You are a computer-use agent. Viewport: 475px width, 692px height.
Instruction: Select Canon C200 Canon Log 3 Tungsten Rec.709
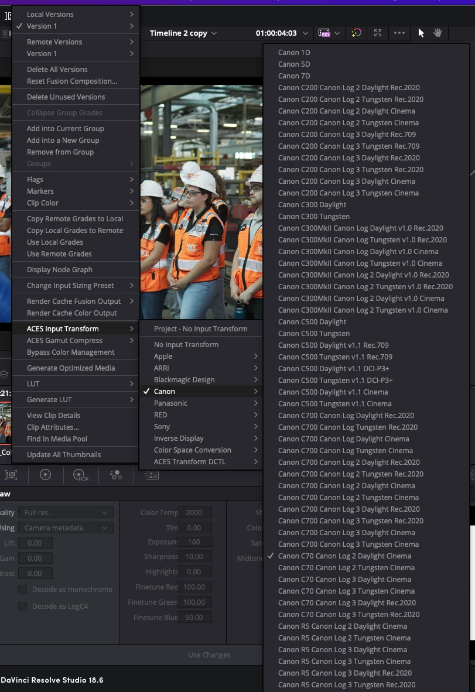(x=367, y=146)
